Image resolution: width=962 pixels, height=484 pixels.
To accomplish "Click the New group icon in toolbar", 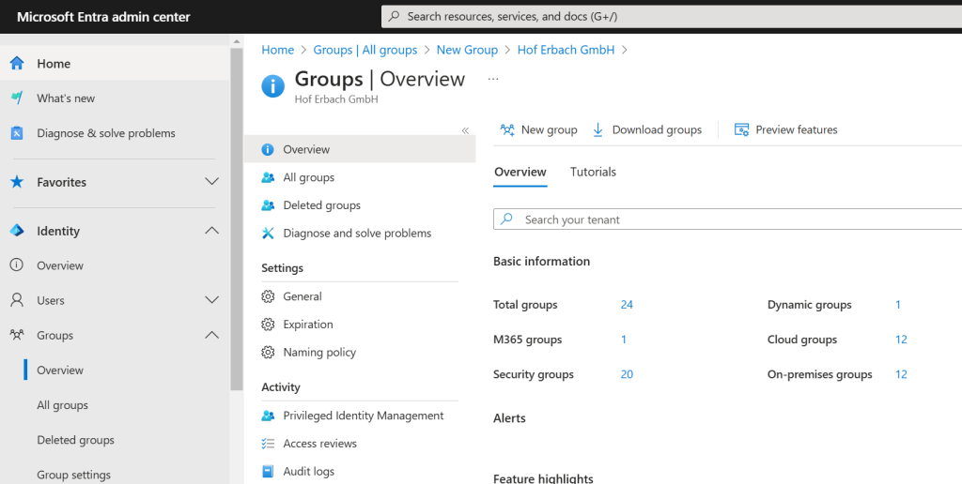I will pyautogui.click(x=507, y=129).
